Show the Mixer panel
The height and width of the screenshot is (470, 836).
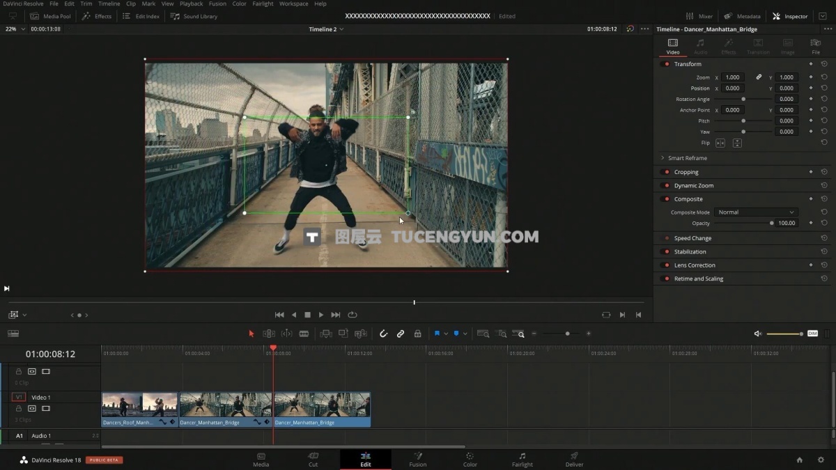pyautogui.click(x=699, y=16)
